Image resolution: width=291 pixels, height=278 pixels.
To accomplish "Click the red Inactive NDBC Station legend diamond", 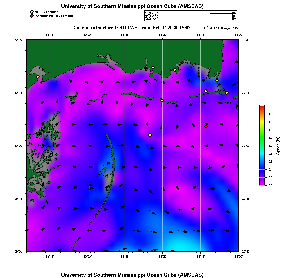I will tap(31, 16).
